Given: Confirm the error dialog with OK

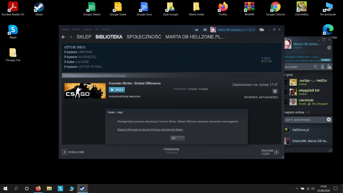Looking at the screenshot, I should click(x=177, y=138).
